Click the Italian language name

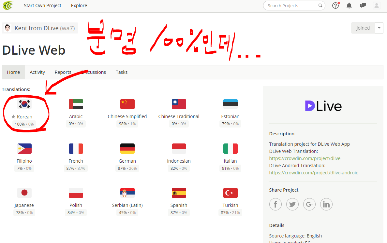230,161
